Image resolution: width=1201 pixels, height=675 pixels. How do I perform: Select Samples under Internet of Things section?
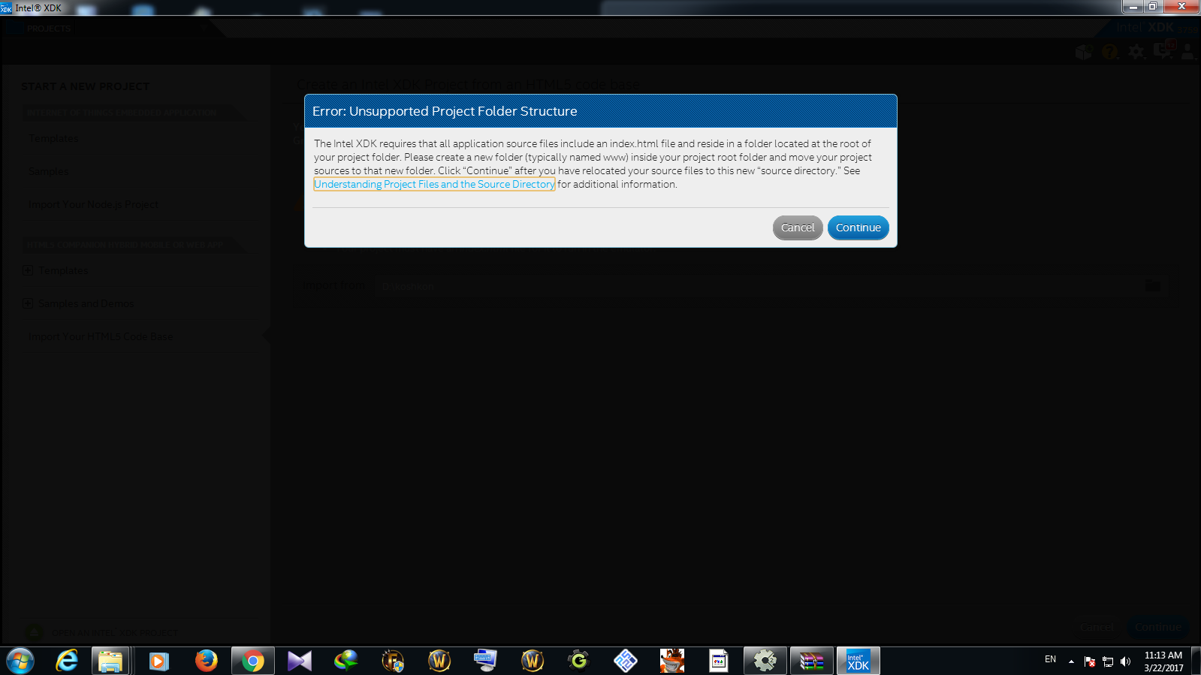pyautogui.click(x=48, y=171)
